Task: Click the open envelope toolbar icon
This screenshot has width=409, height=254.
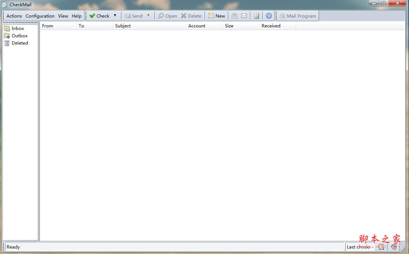Action: pos(234,16)
